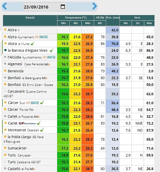This screenshot has height=172, width=160.
Task: Open the Turís Canyapar station link
Action: click(19, 155)
